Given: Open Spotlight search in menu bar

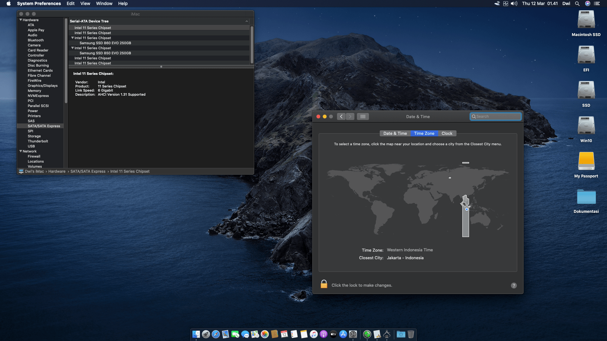Looking at the screenshot, I should pyautogui.click(x=577, y=3).
